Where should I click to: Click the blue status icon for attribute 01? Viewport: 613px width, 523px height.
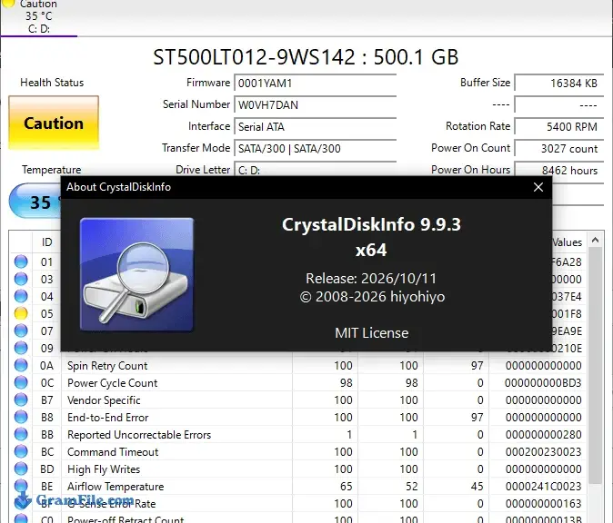[x=21, y=261]
